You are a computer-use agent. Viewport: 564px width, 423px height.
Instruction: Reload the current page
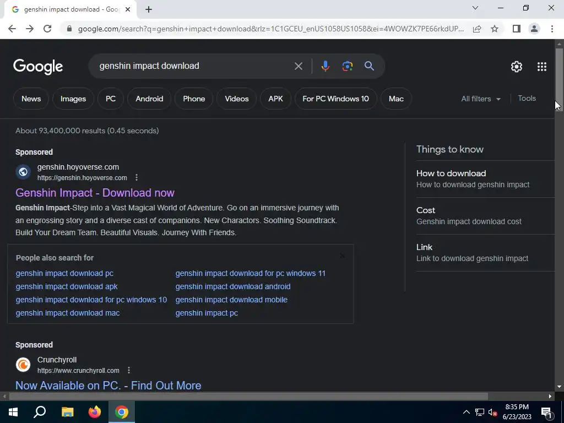(47, 29)
